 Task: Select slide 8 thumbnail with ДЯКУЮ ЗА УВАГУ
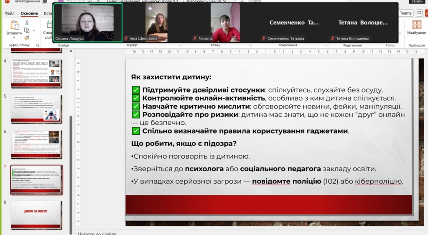(36, 215)
